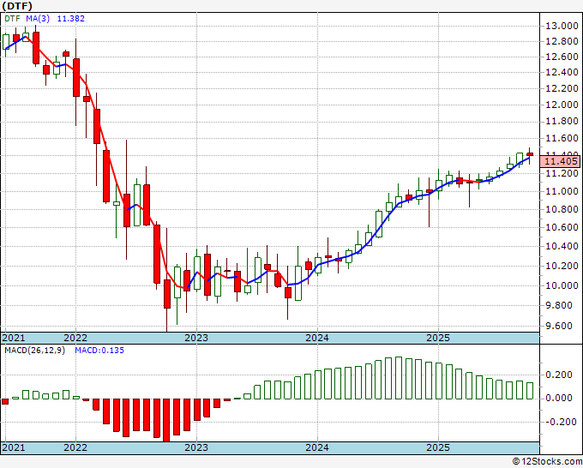Click the 12.600 price axis label
Viewport: 583px width, 468px height.
click(x=562, y=57)
